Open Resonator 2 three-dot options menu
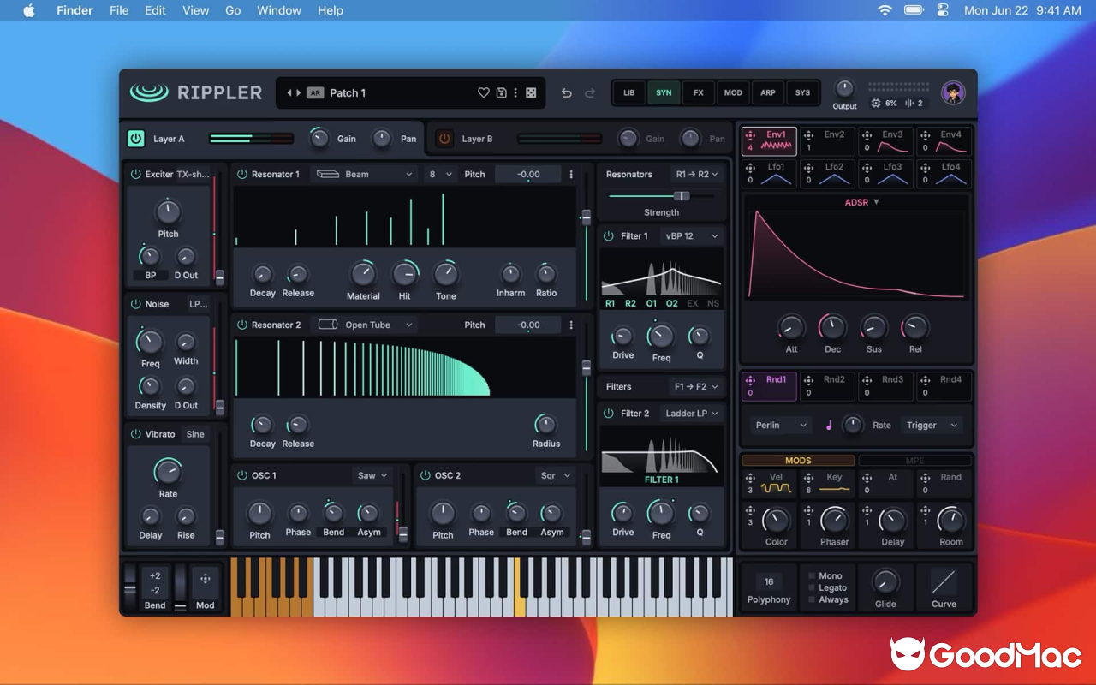 tap(571, 325)
